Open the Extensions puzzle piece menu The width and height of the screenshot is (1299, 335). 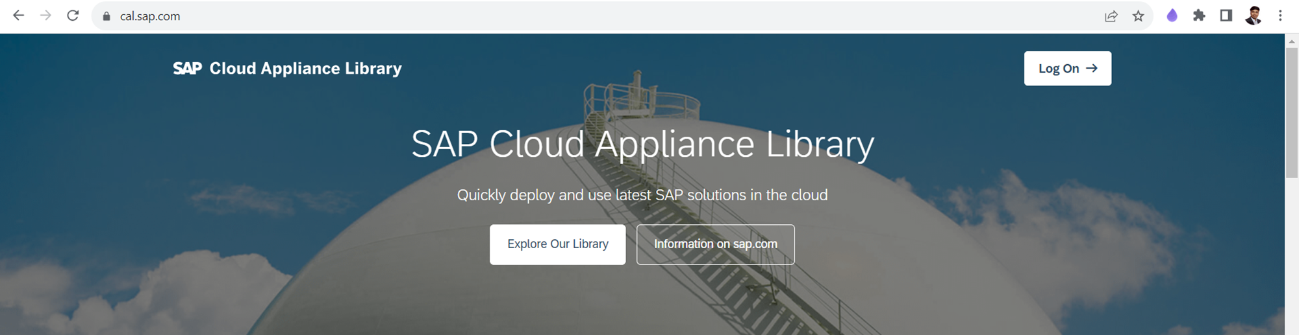[x=1199, y=16]
